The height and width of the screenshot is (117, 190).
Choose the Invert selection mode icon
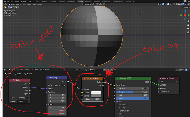(16, 7)
